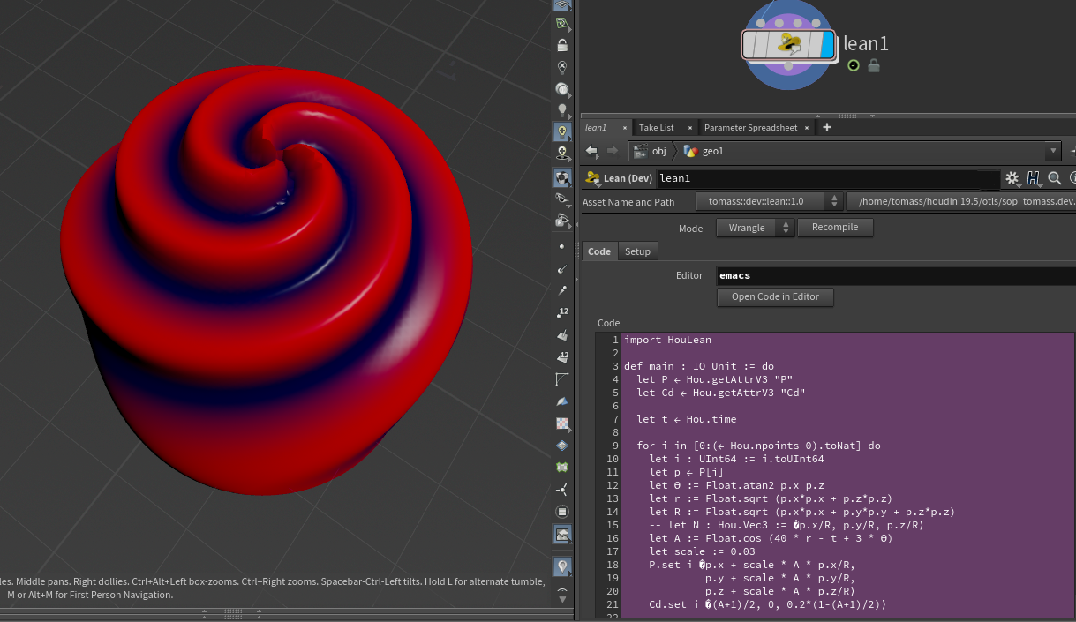Click the Editor field containing emacs
The image size is (1076, 622).
pos(896,275)
